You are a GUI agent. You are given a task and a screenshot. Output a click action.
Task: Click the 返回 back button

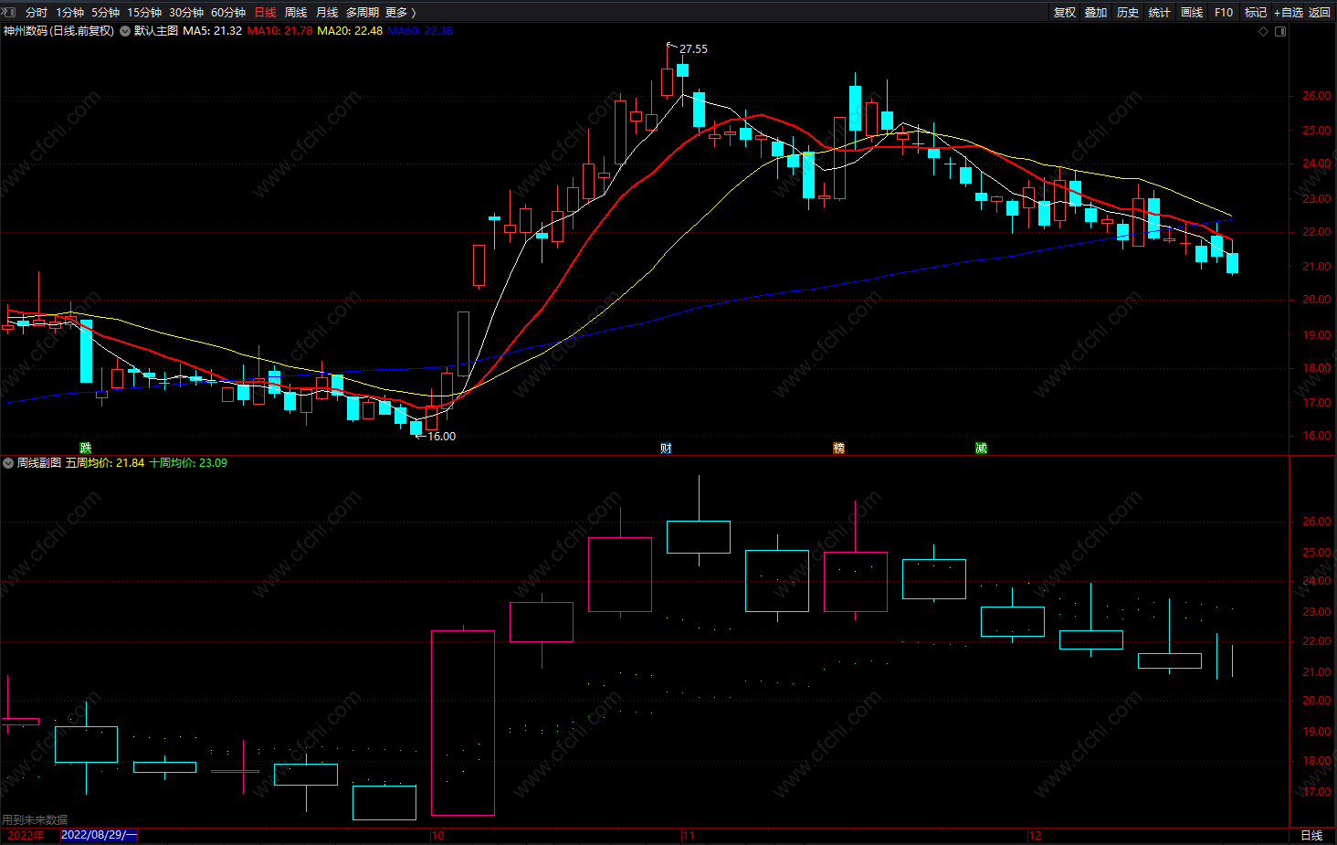[1320, 13]
